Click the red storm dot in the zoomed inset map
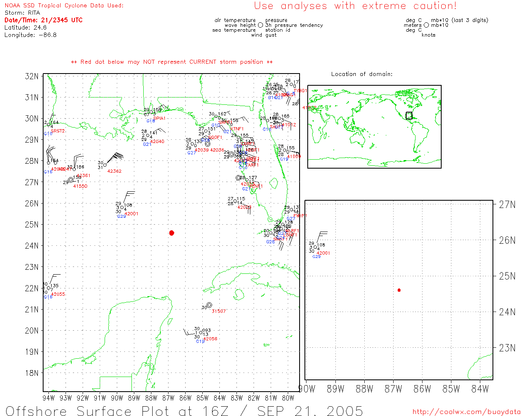 pos(399,290)
